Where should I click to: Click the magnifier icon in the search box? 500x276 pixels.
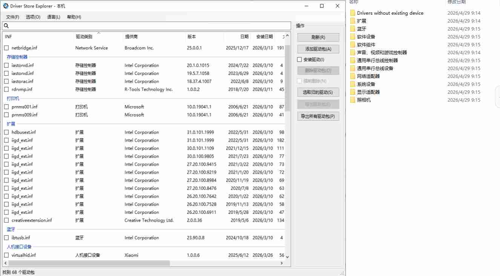[x=6, y=26]
